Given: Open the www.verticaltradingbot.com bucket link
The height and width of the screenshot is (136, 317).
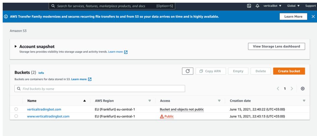Looking at the screenshot, I should pos(48,116).
